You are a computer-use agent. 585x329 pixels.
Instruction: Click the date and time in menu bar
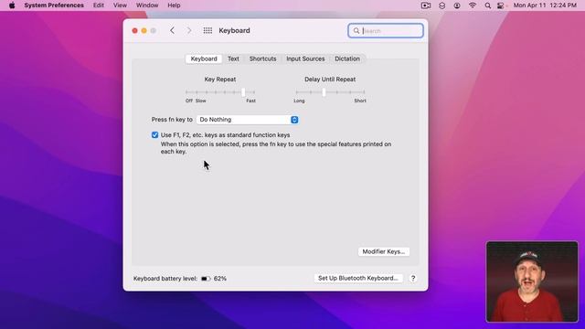point(545,5)
